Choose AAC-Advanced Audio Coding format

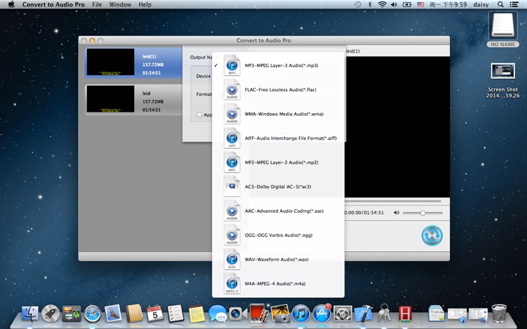278,211
